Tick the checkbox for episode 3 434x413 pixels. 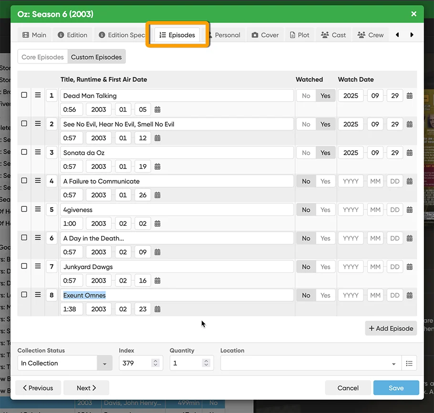pyautogui.click(x=24, y=152)
